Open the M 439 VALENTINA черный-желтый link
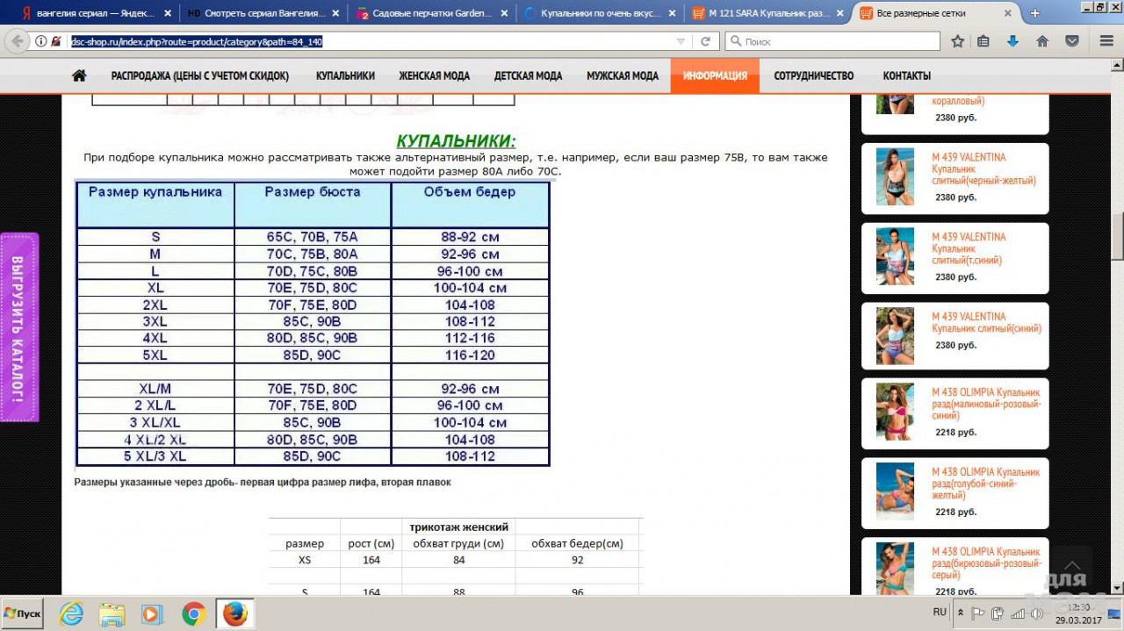The image size is (1124, 631). click(x=983, y=169)
